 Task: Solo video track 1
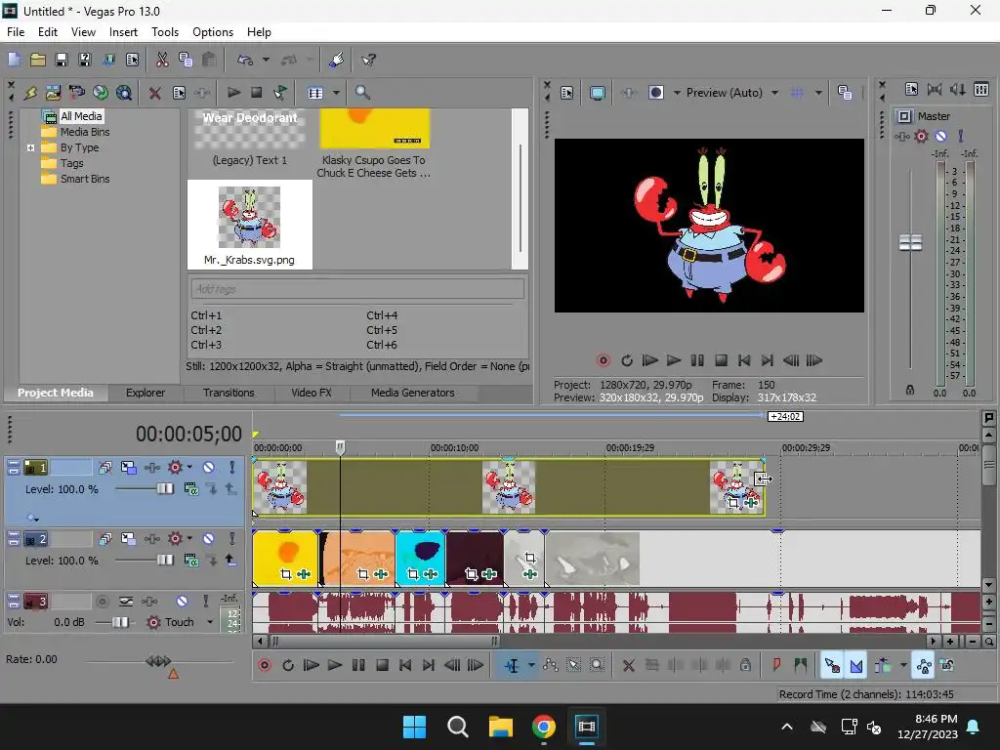pos(231,468)
